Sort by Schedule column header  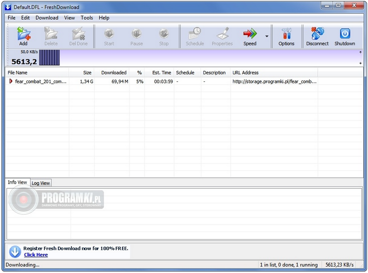187,73
